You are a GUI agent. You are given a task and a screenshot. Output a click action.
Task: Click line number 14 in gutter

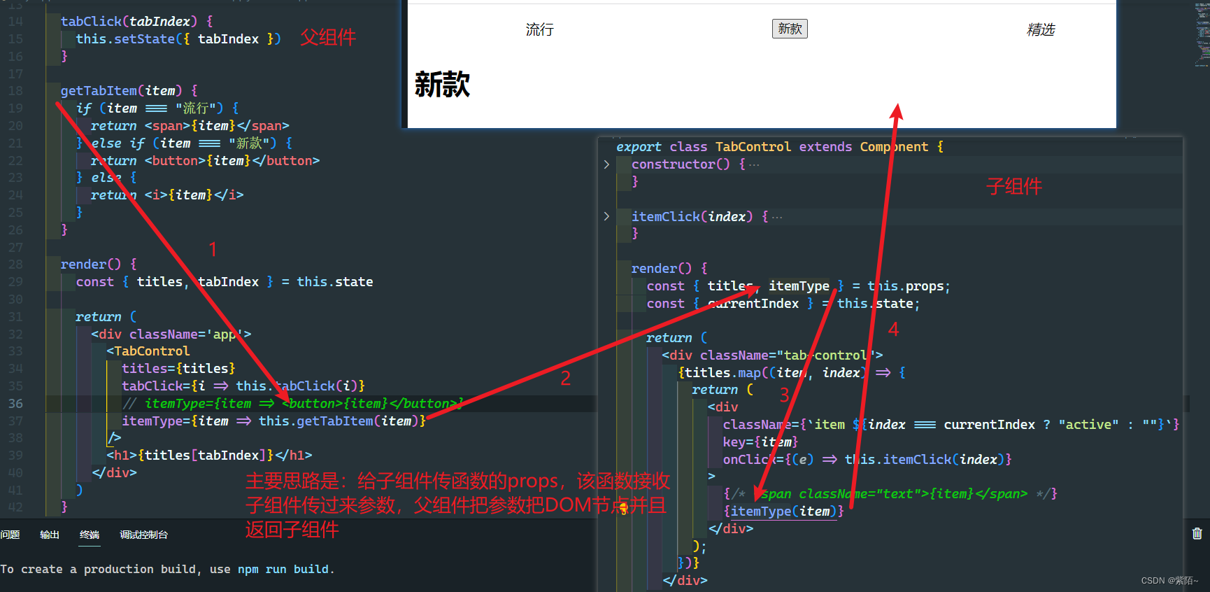[15, 22]
